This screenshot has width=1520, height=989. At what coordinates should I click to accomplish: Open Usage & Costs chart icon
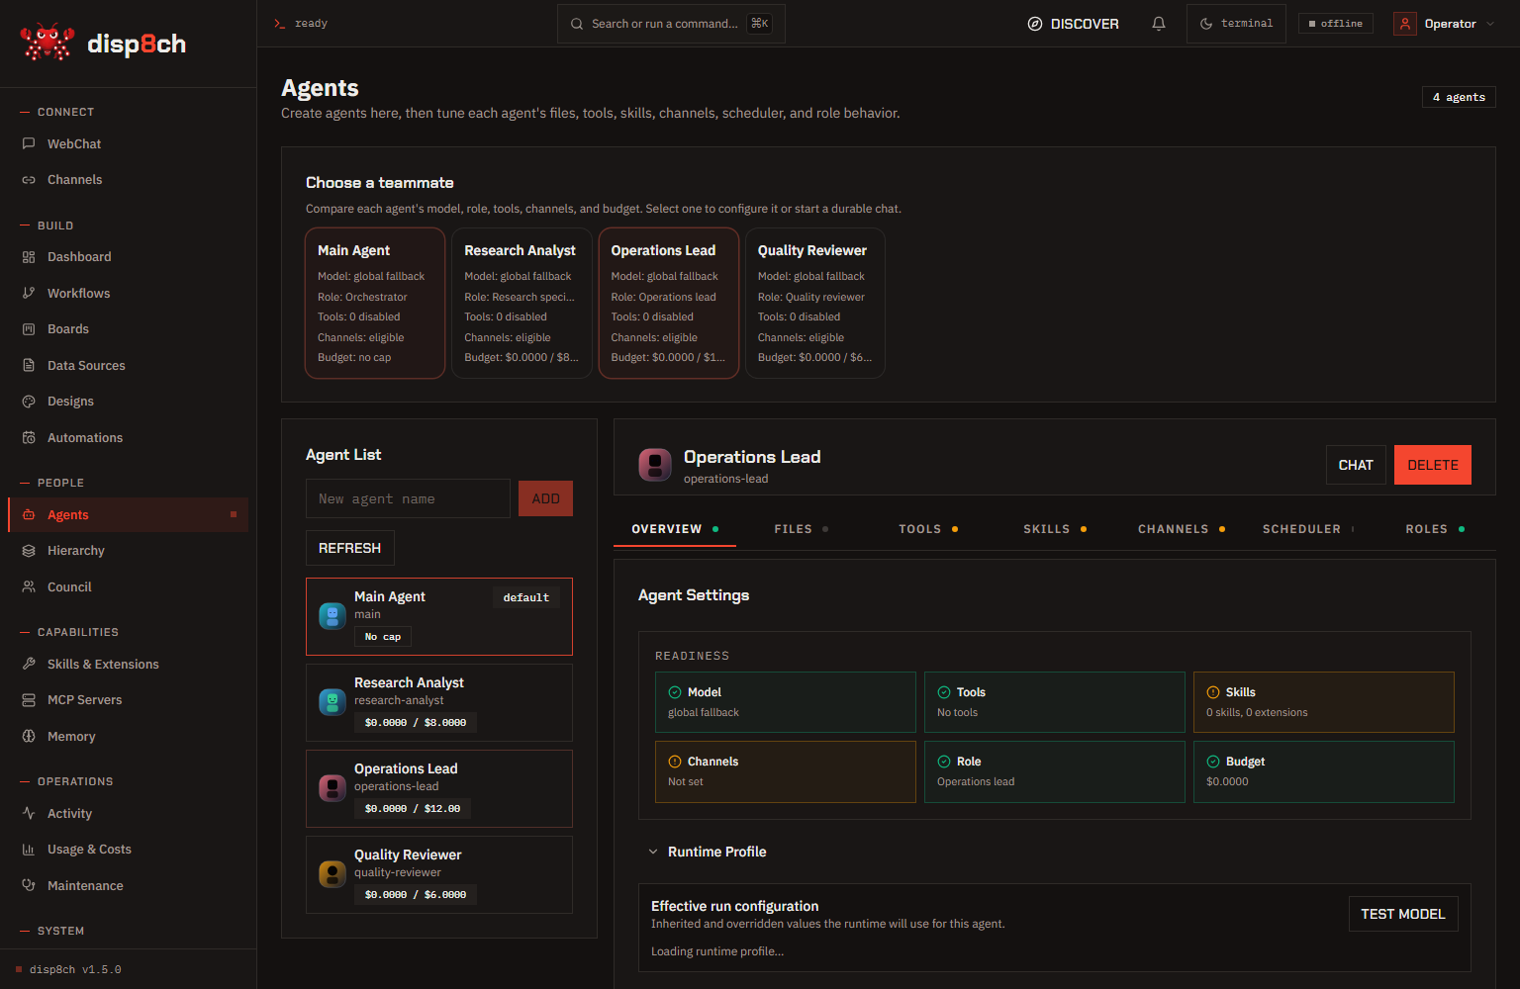[x=29, y=850]
